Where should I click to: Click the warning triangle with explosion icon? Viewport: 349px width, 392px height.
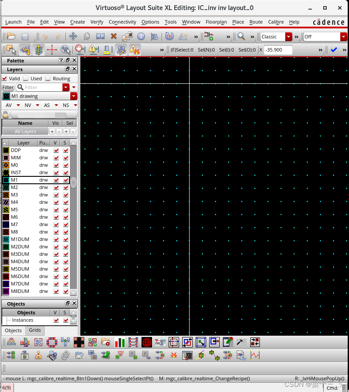coord(135,50)
